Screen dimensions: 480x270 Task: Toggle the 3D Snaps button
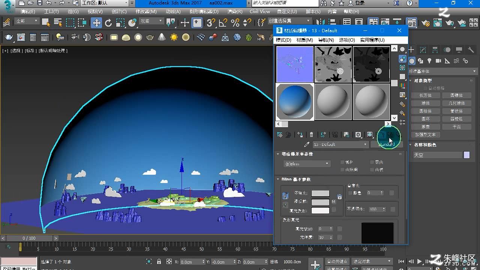tap(211, 23)
